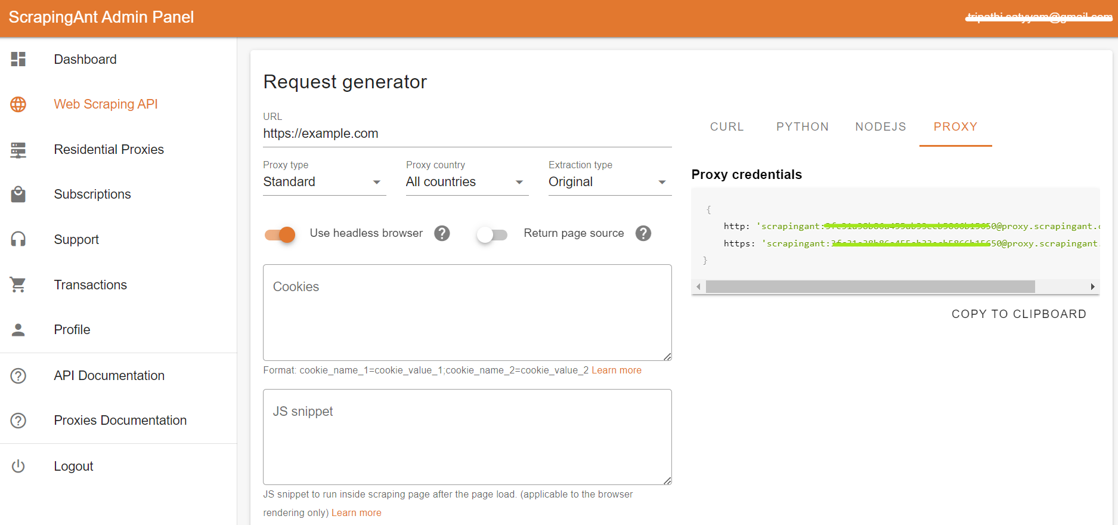This screenshot has width=1118, height=525.
Task: Click the Logout power icon
Action: click(x=18, y=466)
